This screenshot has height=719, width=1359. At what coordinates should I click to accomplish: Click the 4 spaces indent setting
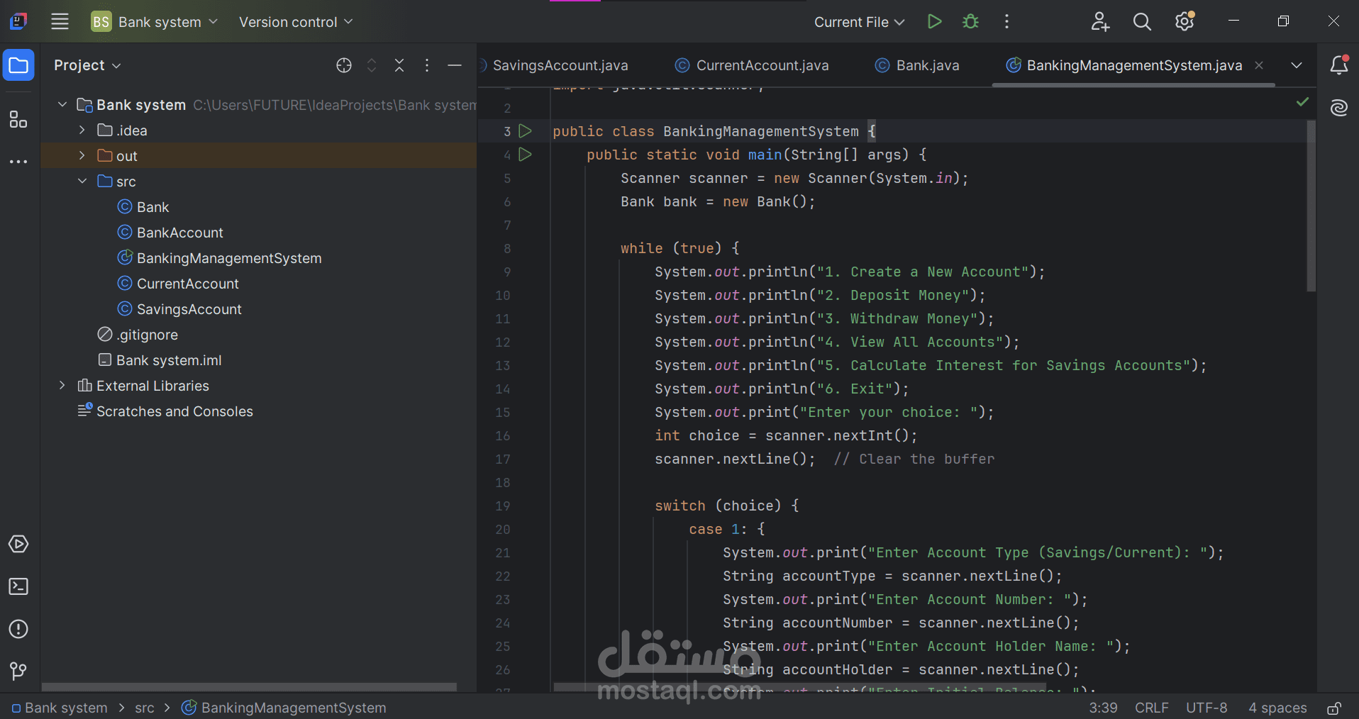pyautogui.click(x=1277, y=708)
